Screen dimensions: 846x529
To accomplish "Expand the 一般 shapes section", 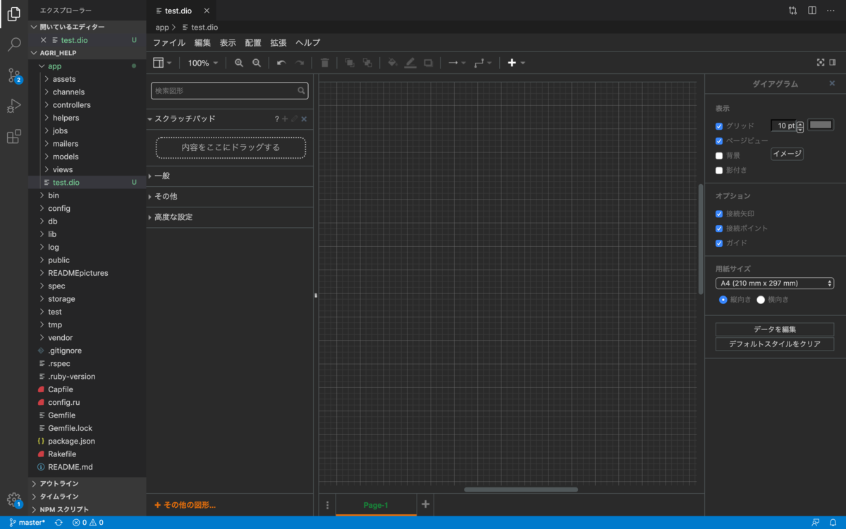I will coord(230,176).
